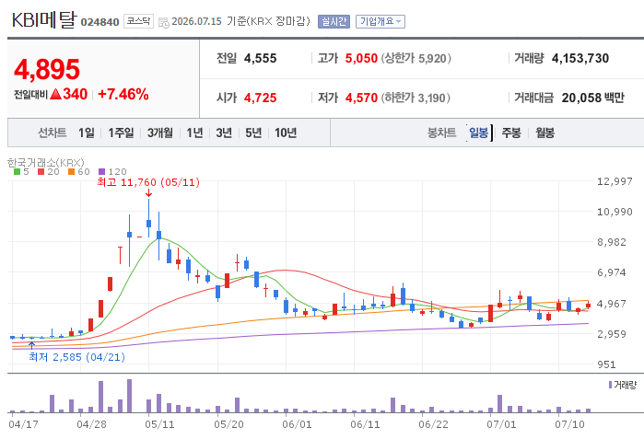Click the 고가 value 5,050
The image size is (644, 439).
361,58
